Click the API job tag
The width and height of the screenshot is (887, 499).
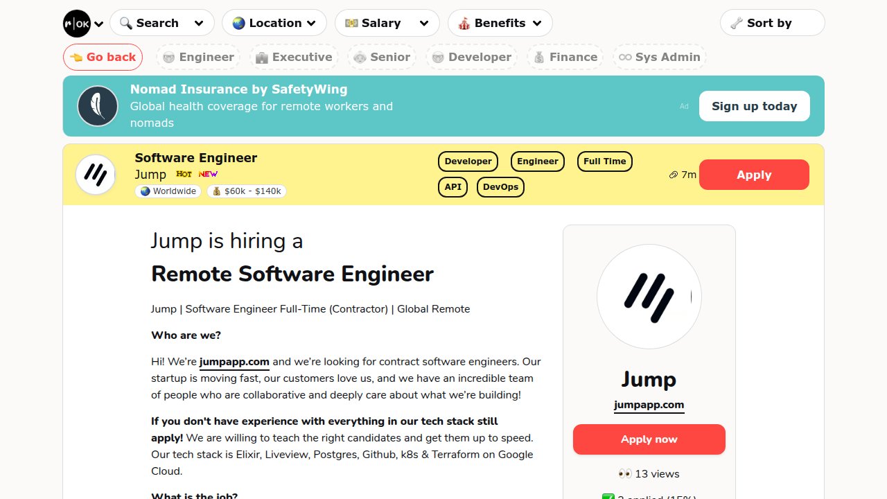click(453, 187)
